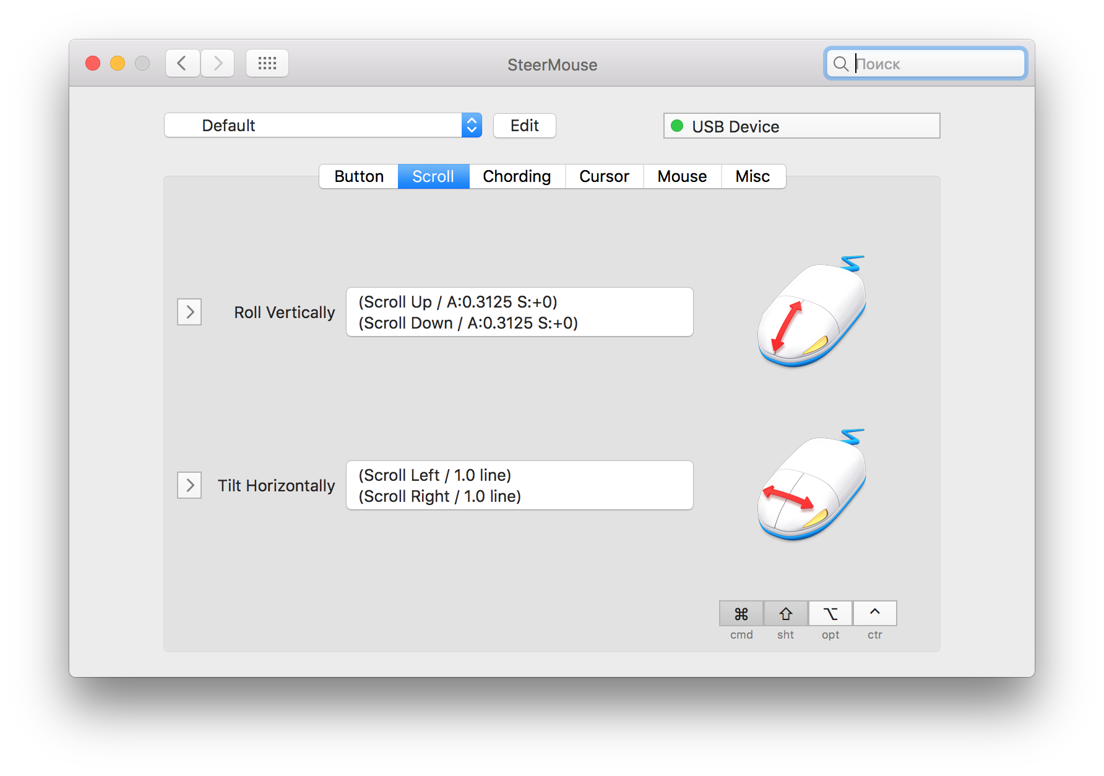Focus the Поиск search field

[x=926, y=64]
